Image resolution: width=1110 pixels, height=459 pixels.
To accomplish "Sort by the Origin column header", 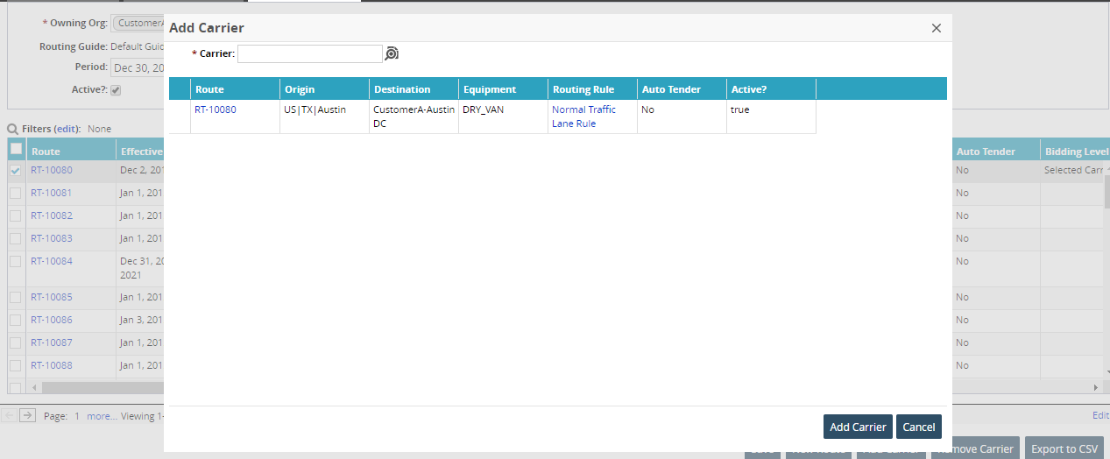I will (324, 89).
